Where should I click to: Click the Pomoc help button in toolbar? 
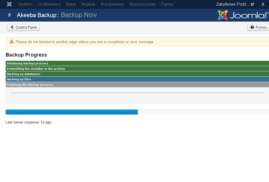click(258, 27)
